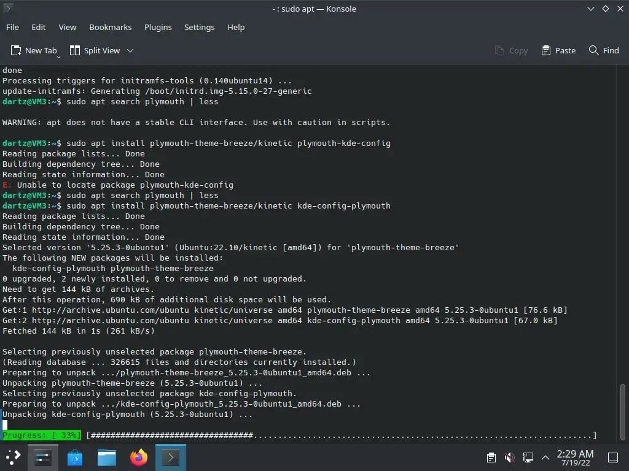Open the View menu

pyautogui.click(x=68, y=27)
